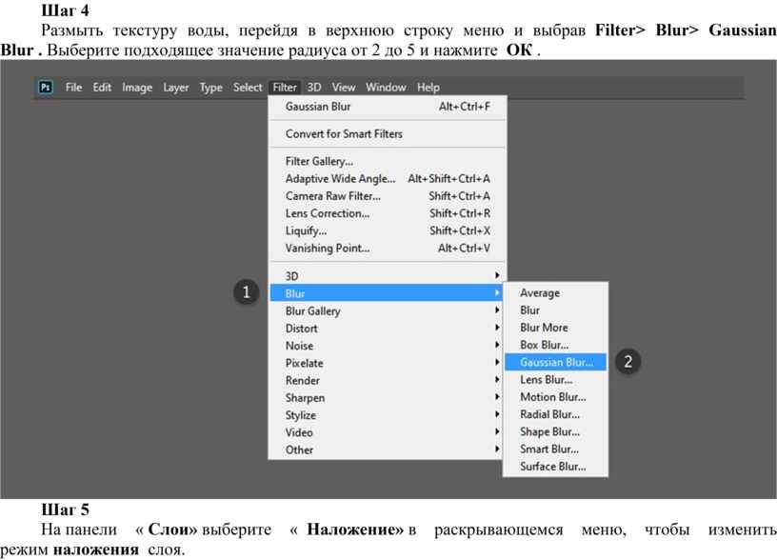The height and width of the screenshot is (560, 777).
Task: Expand the Pixelate submenu
Action: tap(388, 363)
